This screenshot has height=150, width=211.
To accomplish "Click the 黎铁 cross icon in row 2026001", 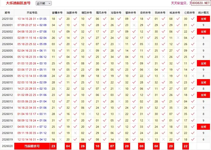I will tap(134, 25).
